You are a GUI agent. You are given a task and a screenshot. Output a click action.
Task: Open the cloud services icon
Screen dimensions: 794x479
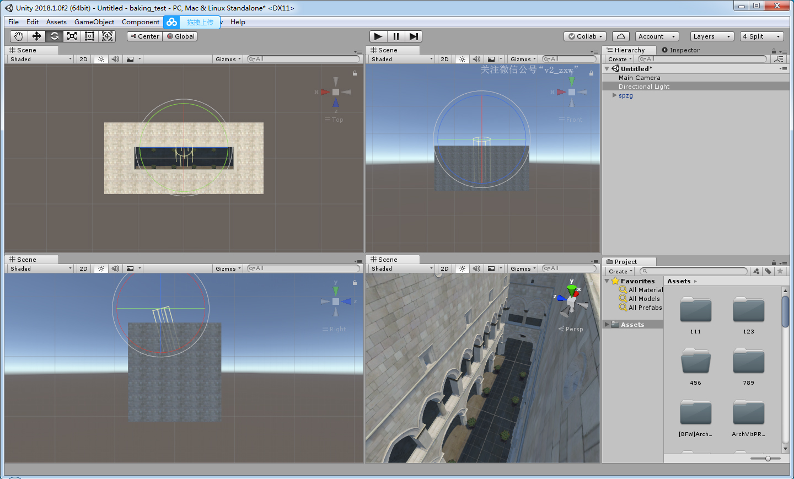coord(621,36)
